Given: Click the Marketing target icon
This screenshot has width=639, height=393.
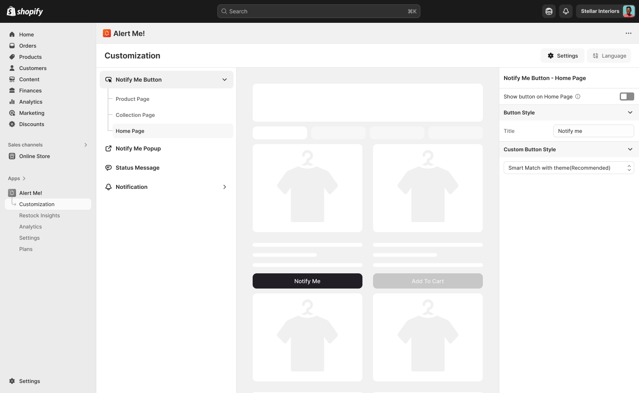Looking at the screenshot, I should pyautogui.click(x=12, y=113).
